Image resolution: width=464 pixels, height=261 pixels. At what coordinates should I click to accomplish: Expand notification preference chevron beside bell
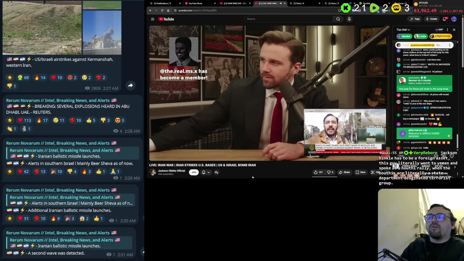coord(208,172)
